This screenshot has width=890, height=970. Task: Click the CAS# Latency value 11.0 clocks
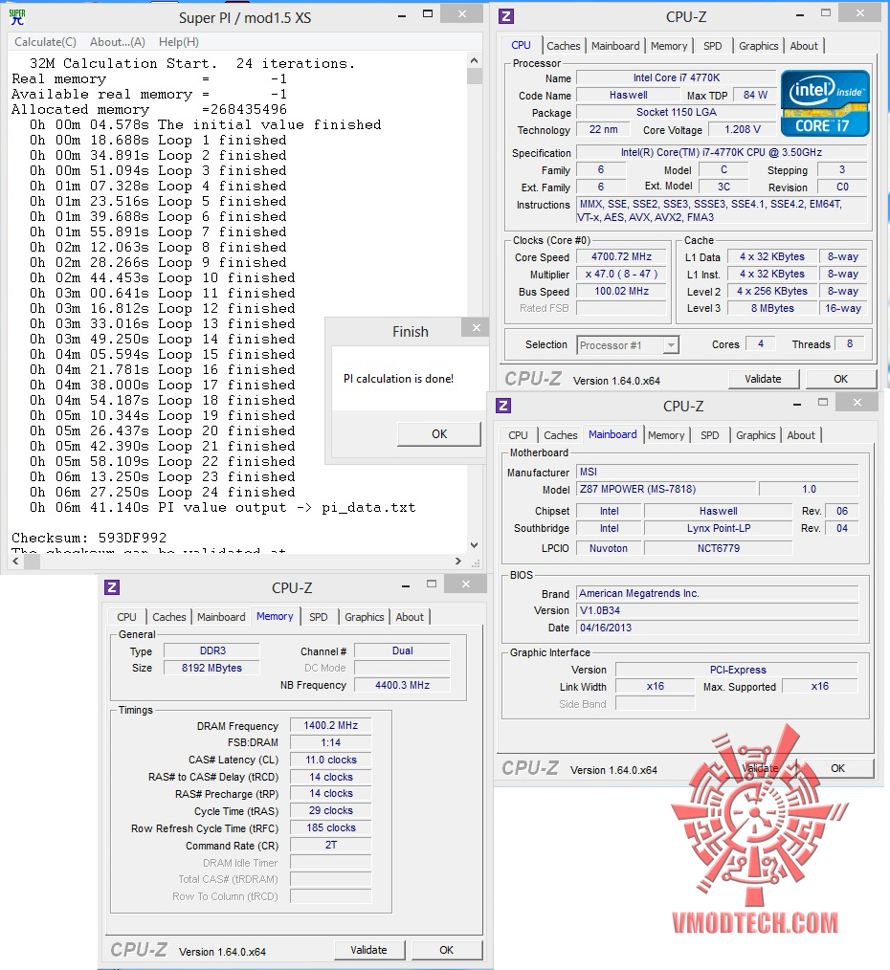click(330, 760)
